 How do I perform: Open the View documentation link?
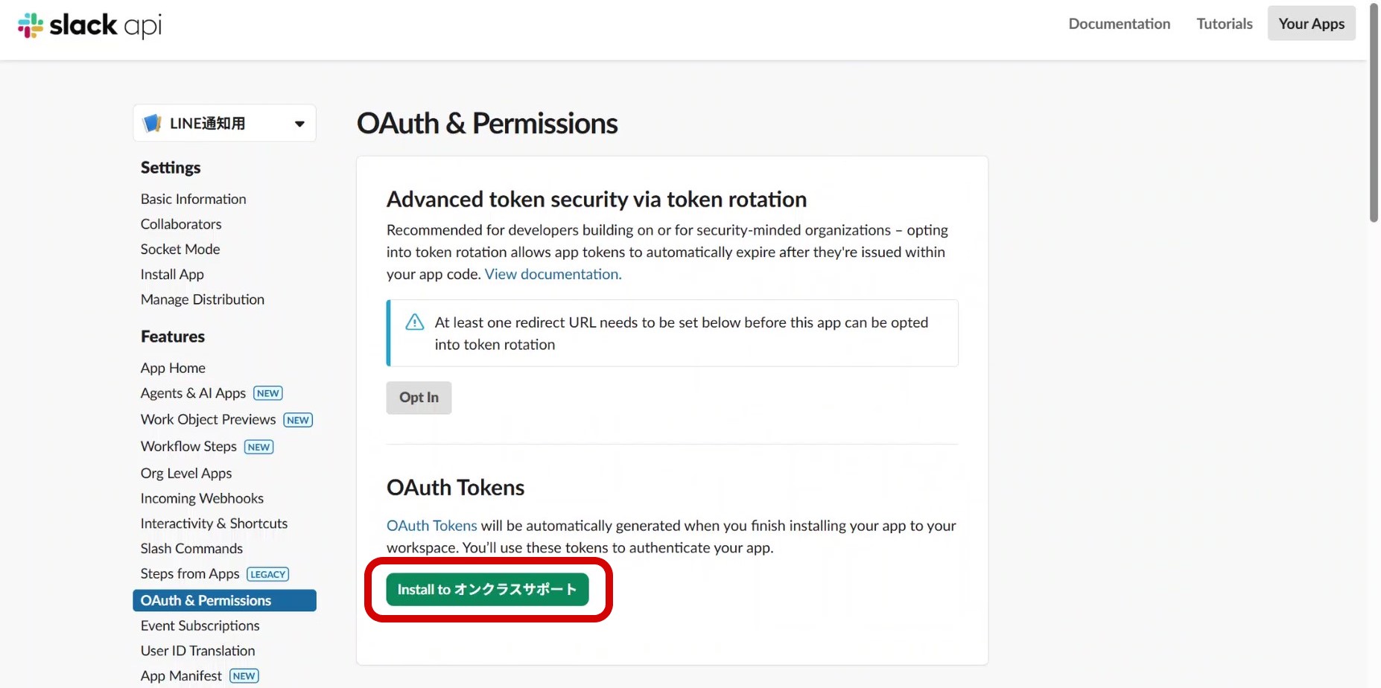[553, 274]
